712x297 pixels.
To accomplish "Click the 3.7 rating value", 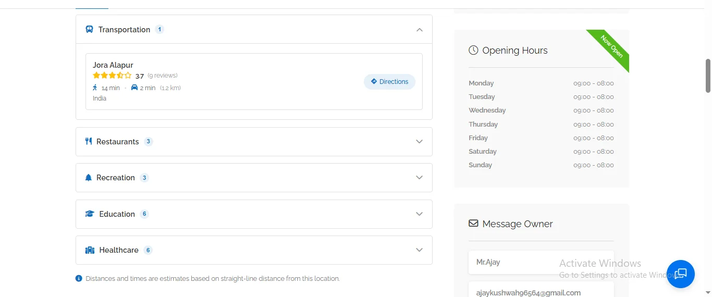I will (140, 76).
